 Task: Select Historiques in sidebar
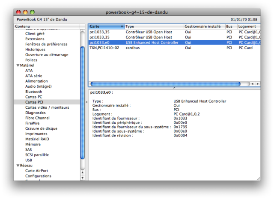35,50
